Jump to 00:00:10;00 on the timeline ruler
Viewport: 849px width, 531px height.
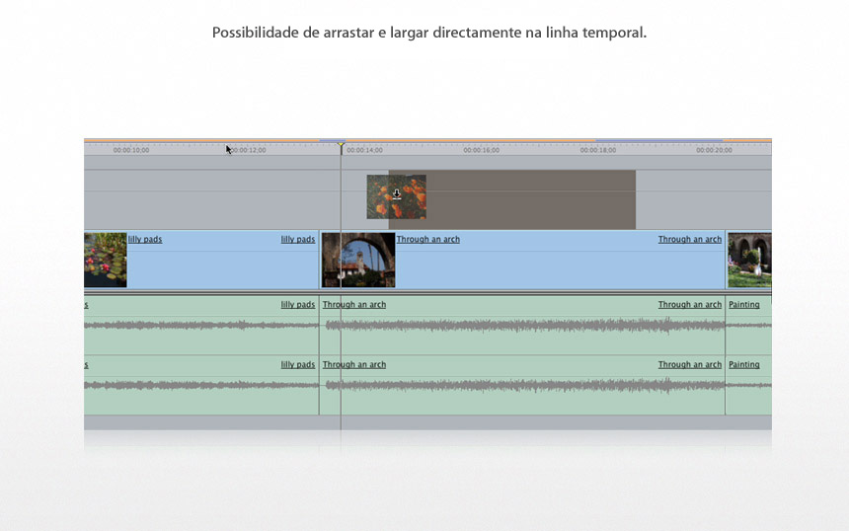click(131, 150)
